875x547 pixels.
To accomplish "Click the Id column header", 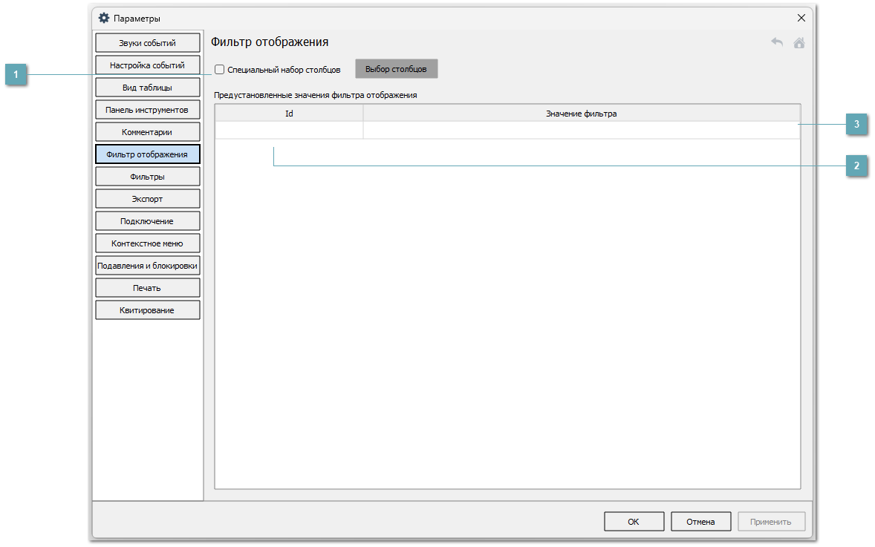I will coord(289,114).
